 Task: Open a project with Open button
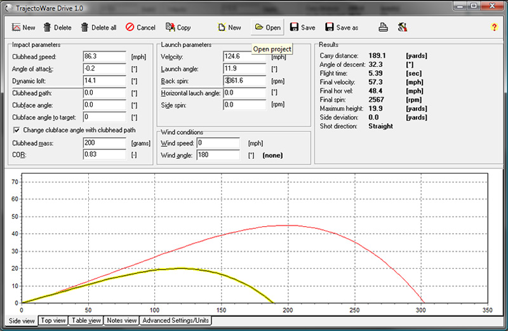point(267,27)
